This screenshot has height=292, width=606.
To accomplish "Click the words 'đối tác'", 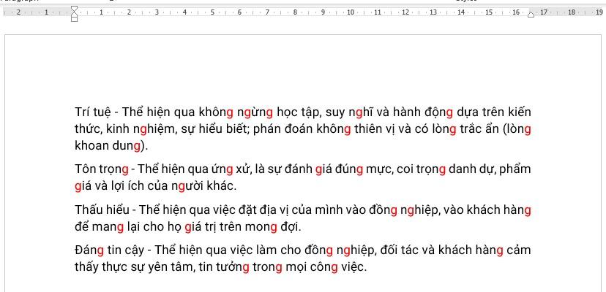I will [400, 250].
